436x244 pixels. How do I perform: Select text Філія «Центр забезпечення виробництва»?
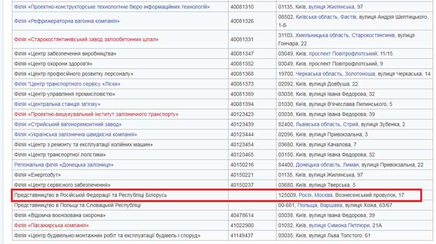[x=65, y=53]
